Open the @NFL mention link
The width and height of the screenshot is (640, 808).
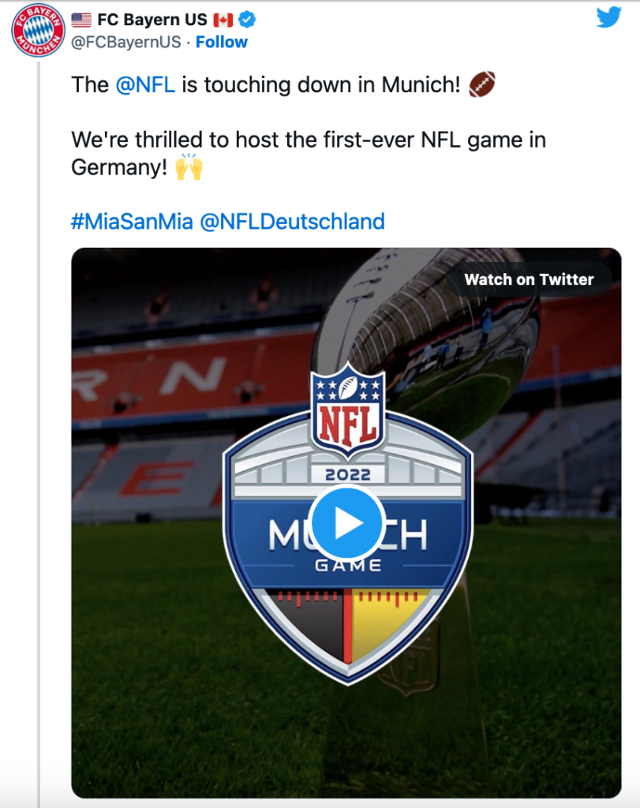click(x=145, y=85)
